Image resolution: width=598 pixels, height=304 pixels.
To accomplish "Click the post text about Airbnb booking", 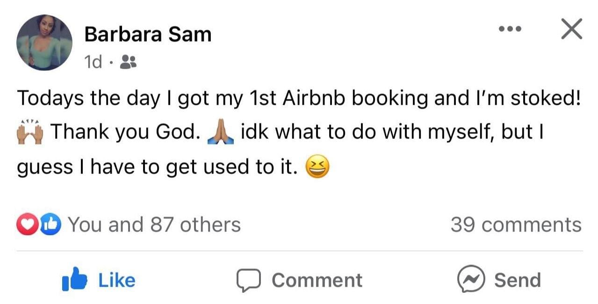I will (x=298, y=98).
